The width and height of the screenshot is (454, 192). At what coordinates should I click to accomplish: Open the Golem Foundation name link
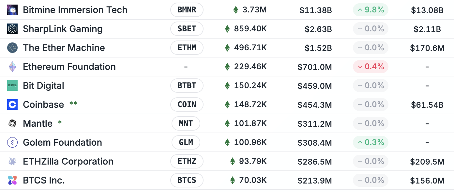(x=62, y=142)
